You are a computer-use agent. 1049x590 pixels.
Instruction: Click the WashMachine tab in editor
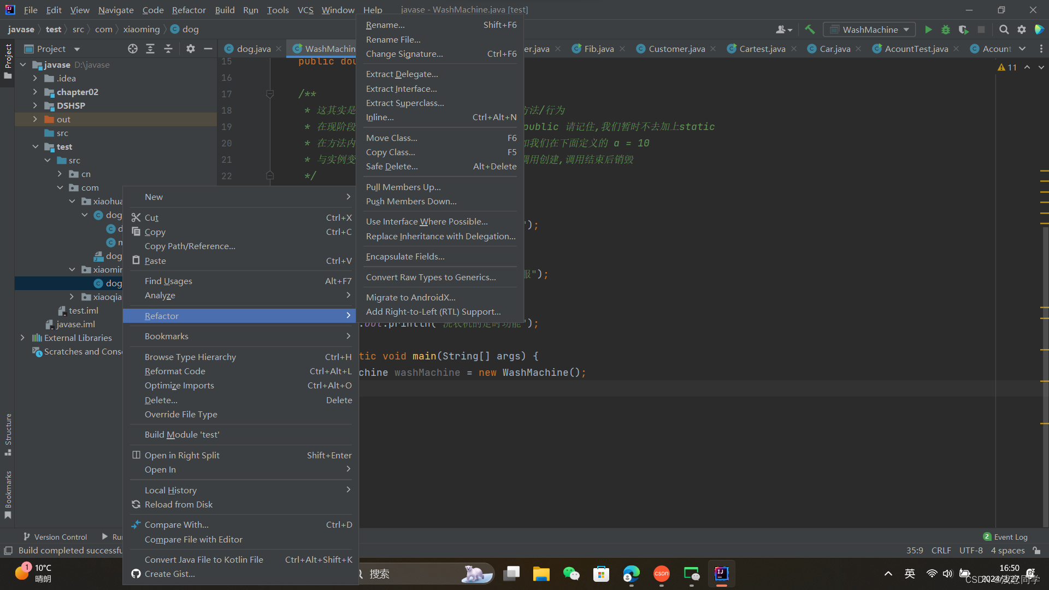coord(327,48)
